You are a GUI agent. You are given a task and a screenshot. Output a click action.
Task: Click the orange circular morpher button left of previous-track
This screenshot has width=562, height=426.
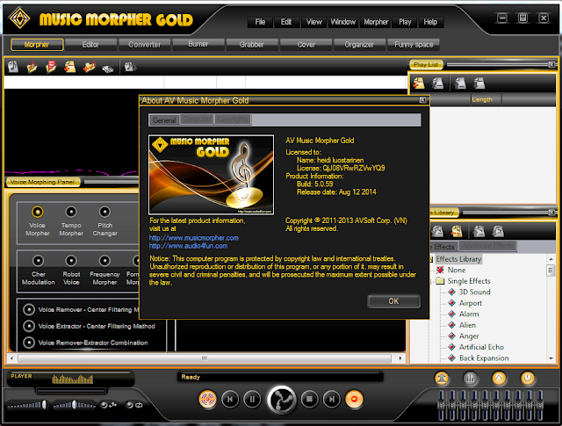click(207, 399)
